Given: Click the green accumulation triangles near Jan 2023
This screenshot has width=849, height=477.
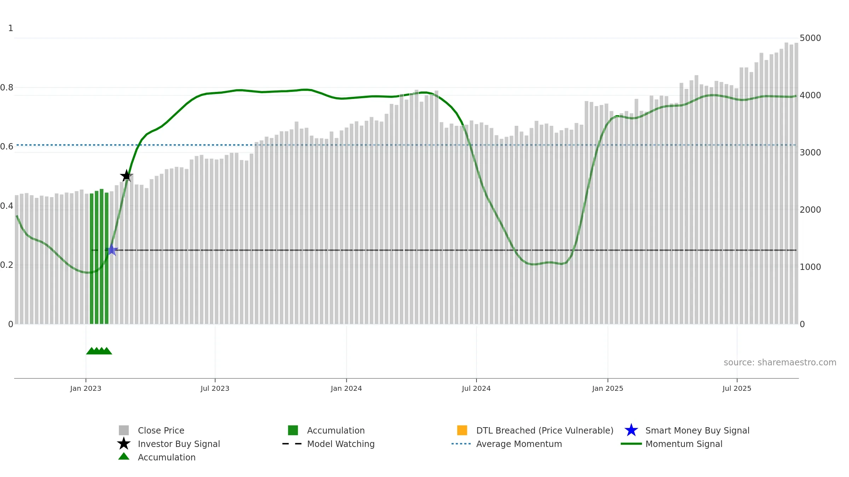Looking at the screenshot, I should point(99,351).
